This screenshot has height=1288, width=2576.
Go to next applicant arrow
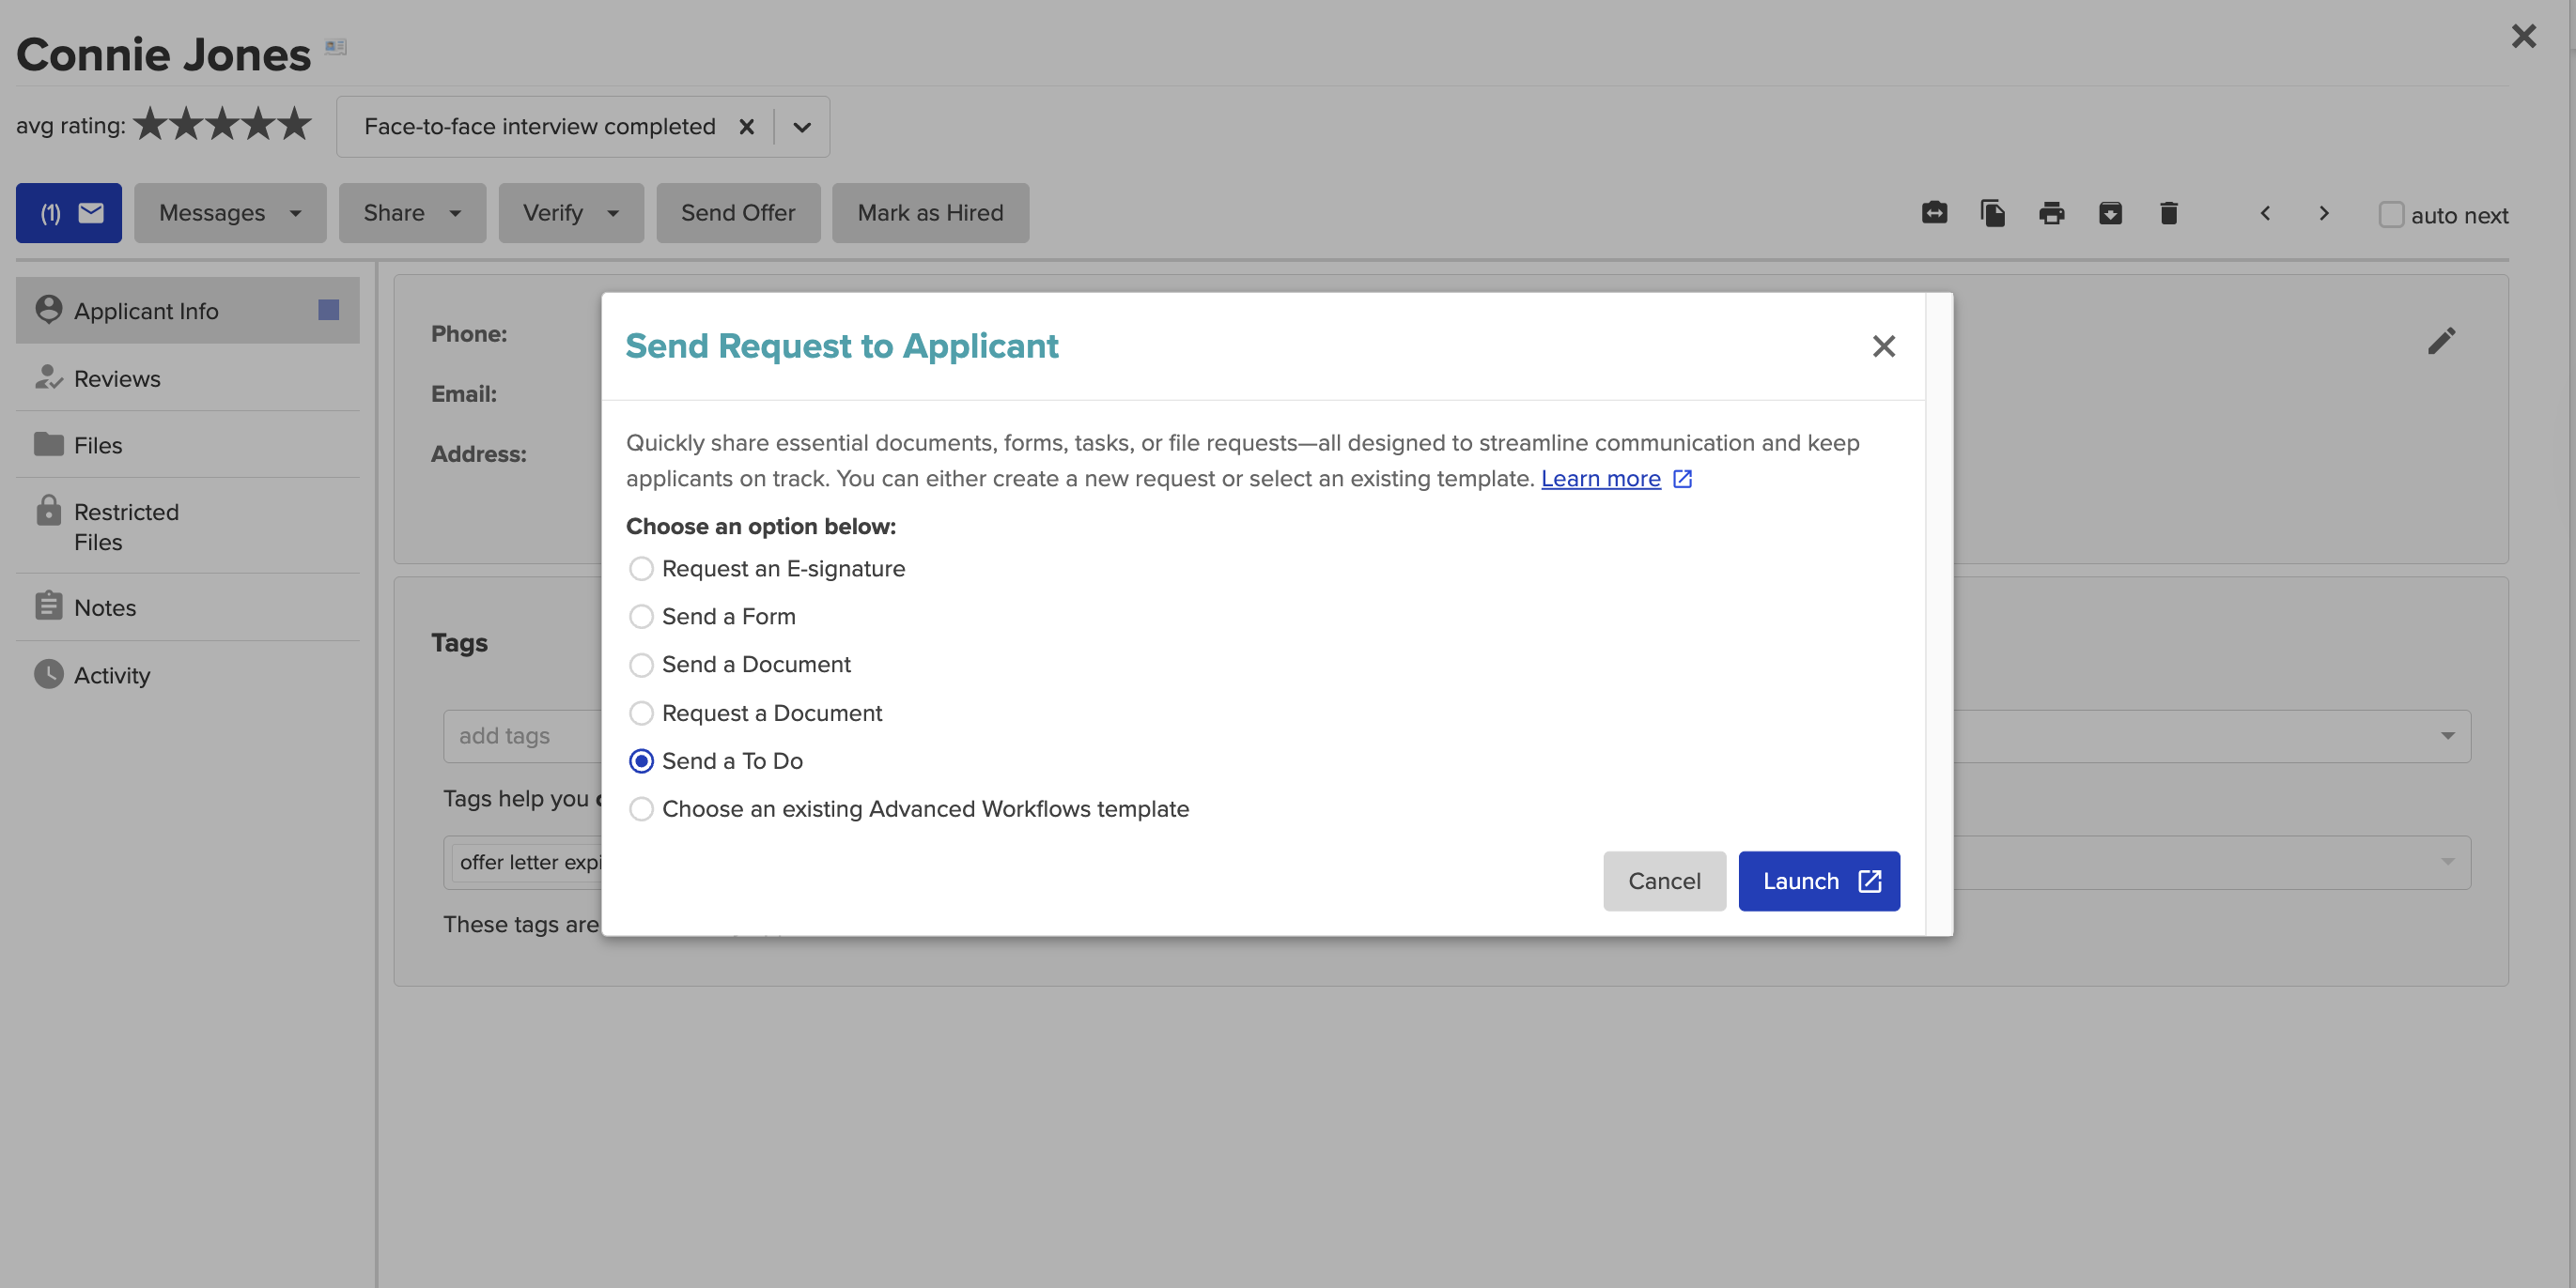(x=2324, y=213)
